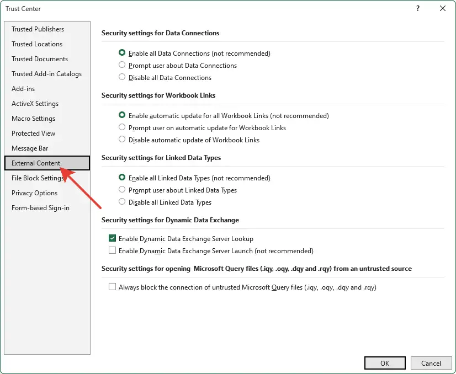Open ActiveX Settings category
This screenshot has width=456, height=374.
pos(35,103)
